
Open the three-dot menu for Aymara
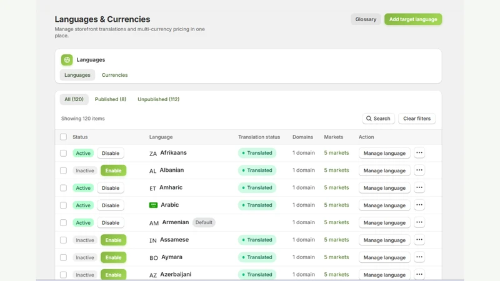tap(419, 257)
